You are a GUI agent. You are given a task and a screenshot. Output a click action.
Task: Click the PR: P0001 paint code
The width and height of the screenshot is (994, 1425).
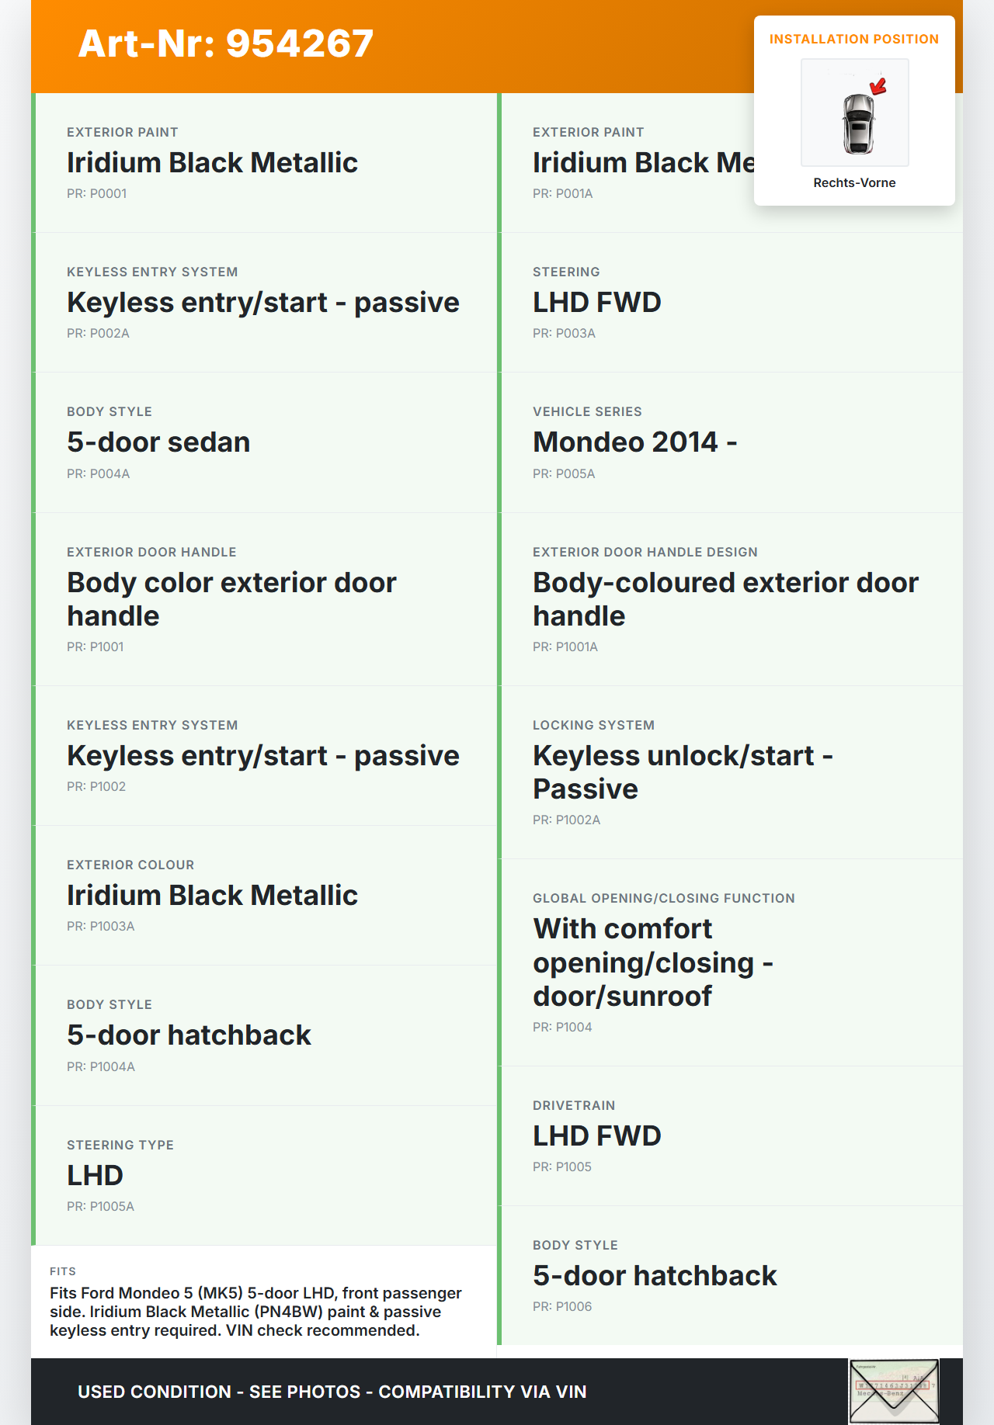[96, 193]
